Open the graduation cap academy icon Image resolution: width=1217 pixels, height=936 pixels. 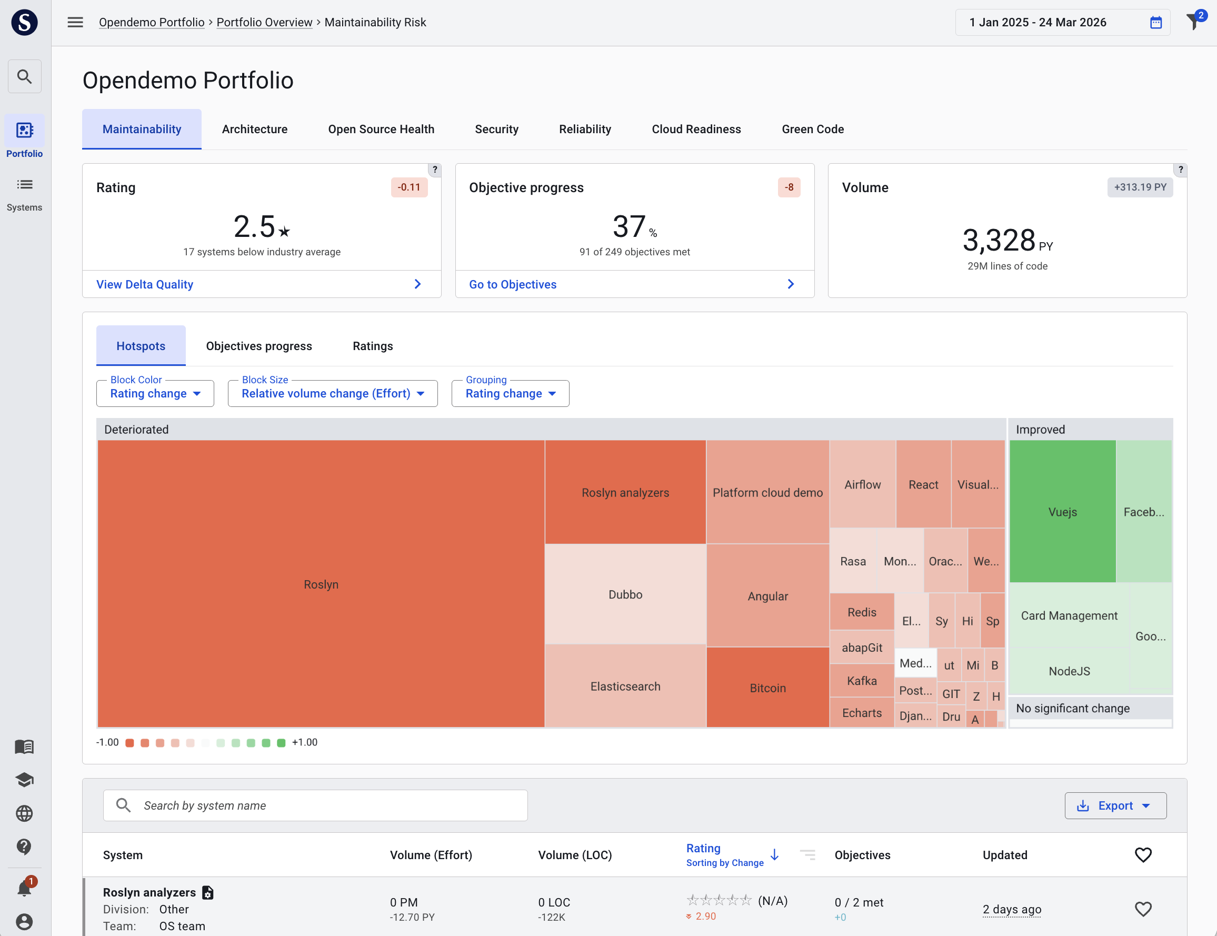point(24,780)
